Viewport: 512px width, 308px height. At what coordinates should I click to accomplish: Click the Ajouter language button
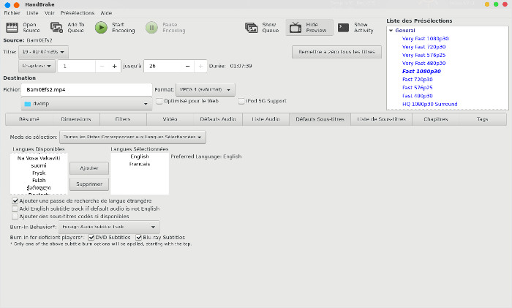point(89,168)
